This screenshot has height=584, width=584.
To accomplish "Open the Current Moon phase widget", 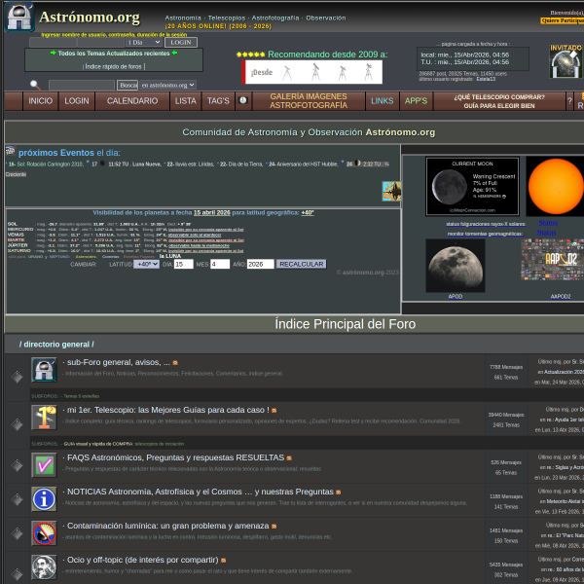I will (472, 186).
